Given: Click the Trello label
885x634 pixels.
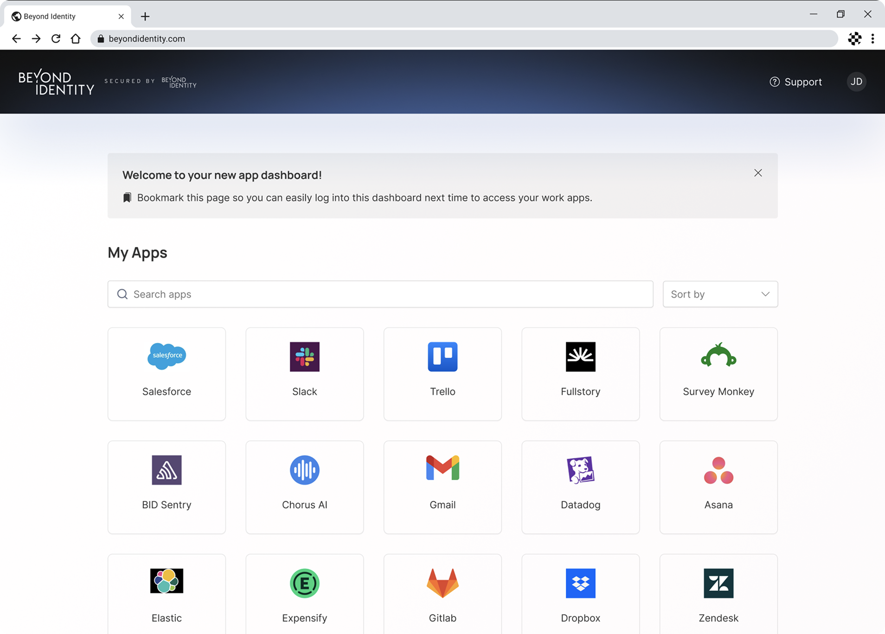Looking at the screenshot, I should (442, 392).
